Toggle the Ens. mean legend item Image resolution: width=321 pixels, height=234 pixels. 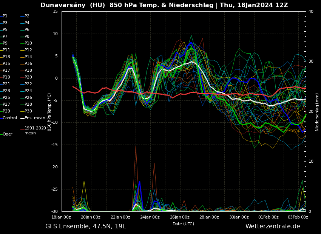coord(35,118)
